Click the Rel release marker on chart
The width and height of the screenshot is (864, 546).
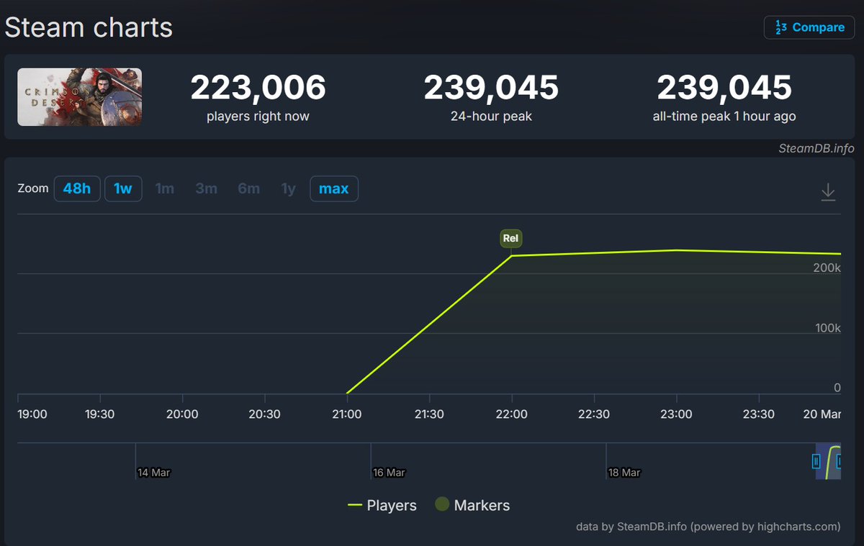click(x=510, y=239)
